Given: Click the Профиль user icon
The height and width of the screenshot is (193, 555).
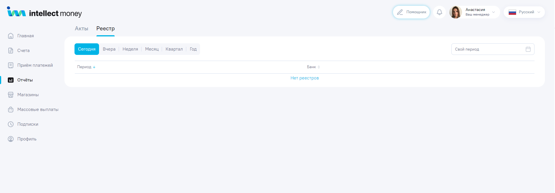Looking at the screenshot, I should (x=11, y=139).
